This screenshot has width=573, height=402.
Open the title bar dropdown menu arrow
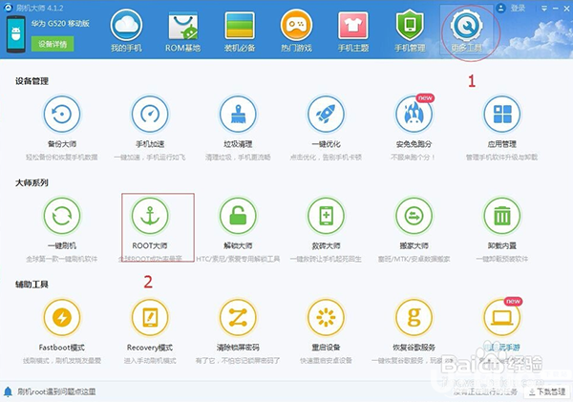(x=544, y=9)
